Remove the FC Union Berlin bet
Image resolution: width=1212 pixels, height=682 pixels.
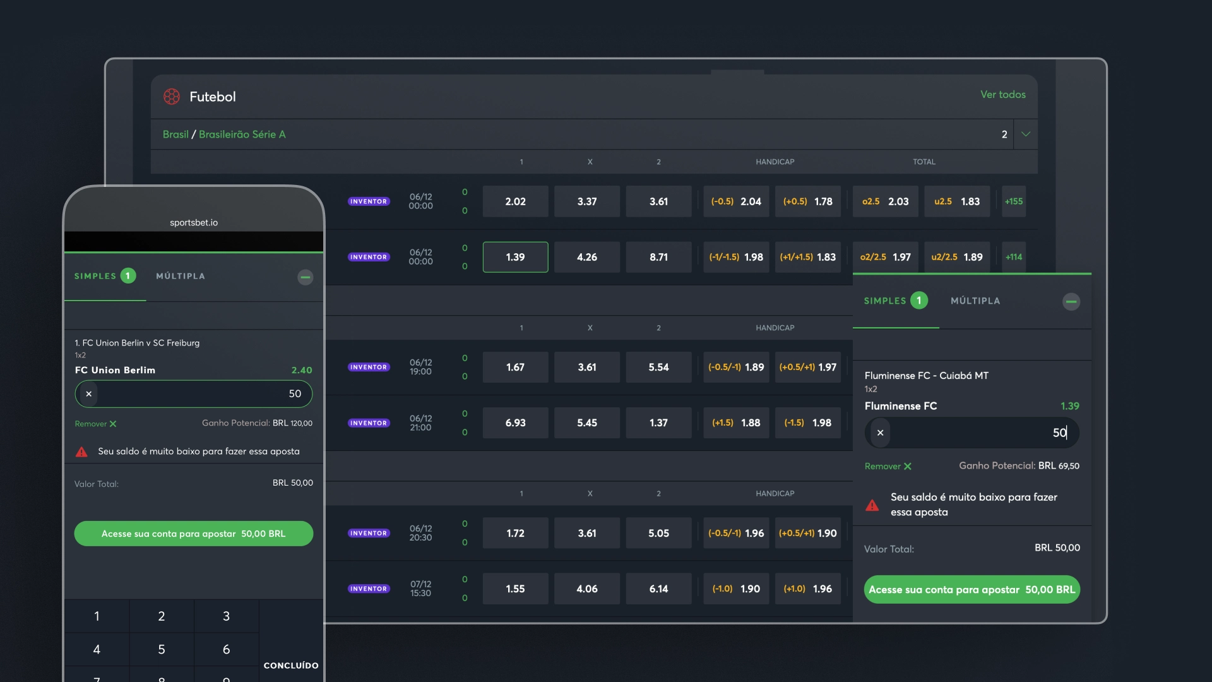pyautogui.click(x=95, y=424)
